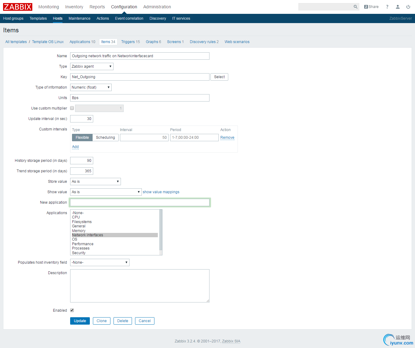The width and height of the screenshot is (415, 348).
Task: Click the Update interval input field
Action: click(x=82, y=119)
